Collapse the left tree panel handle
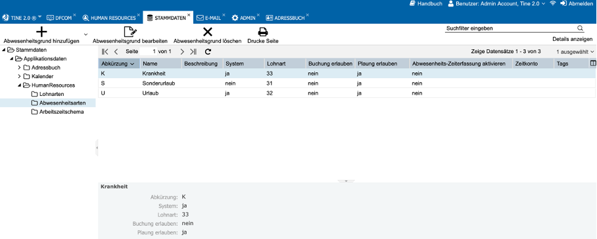Screen dimensions: 597x239 [x=97, y=148]
